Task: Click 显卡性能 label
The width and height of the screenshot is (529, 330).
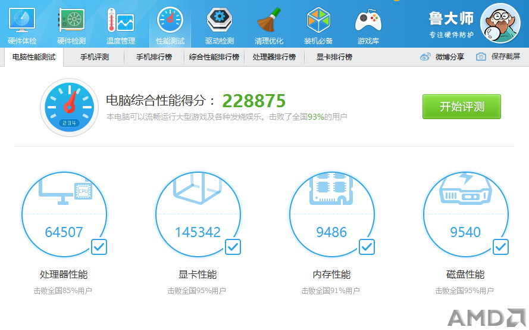Action: point(198,275)
